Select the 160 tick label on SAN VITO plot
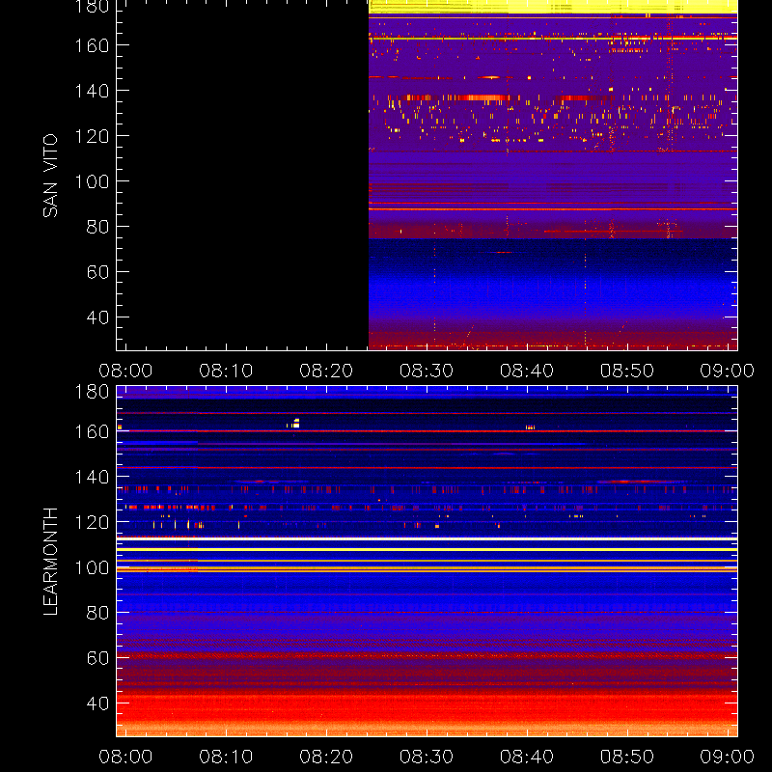Screen dimensions: 772x772 (92, 45)
